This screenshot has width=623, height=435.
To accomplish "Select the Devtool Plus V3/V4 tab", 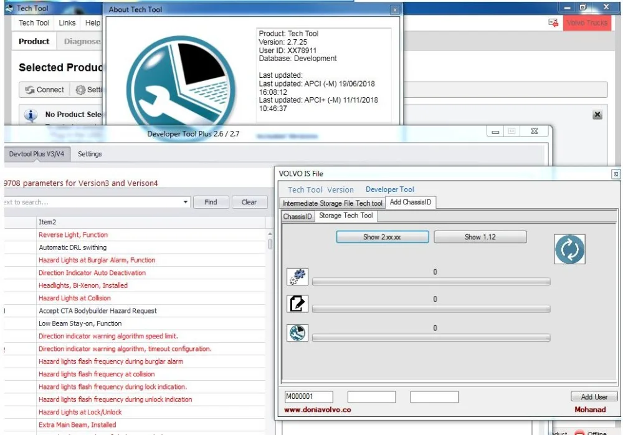I will [x=37, y=154].
